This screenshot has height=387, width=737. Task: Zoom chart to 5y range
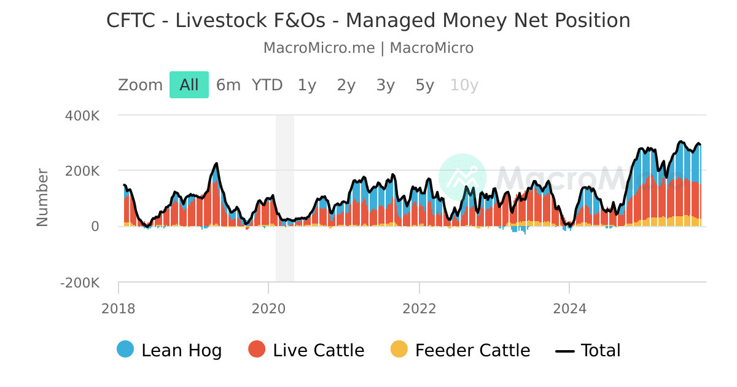[x=425, y=85]
